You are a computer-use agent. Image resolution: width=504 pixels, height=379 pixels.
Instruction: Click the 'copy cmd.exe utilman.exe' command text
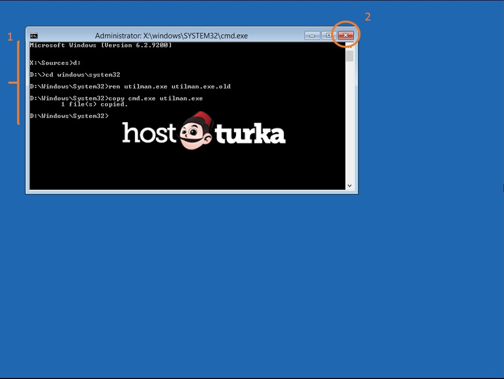pyautogui.click(x=155, y=98)
